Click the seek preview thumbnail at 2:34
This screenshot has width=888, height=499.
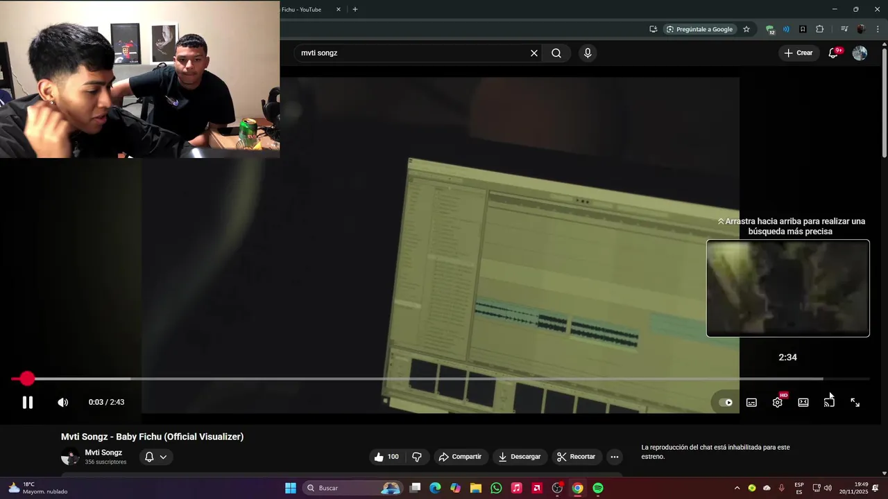788,288
